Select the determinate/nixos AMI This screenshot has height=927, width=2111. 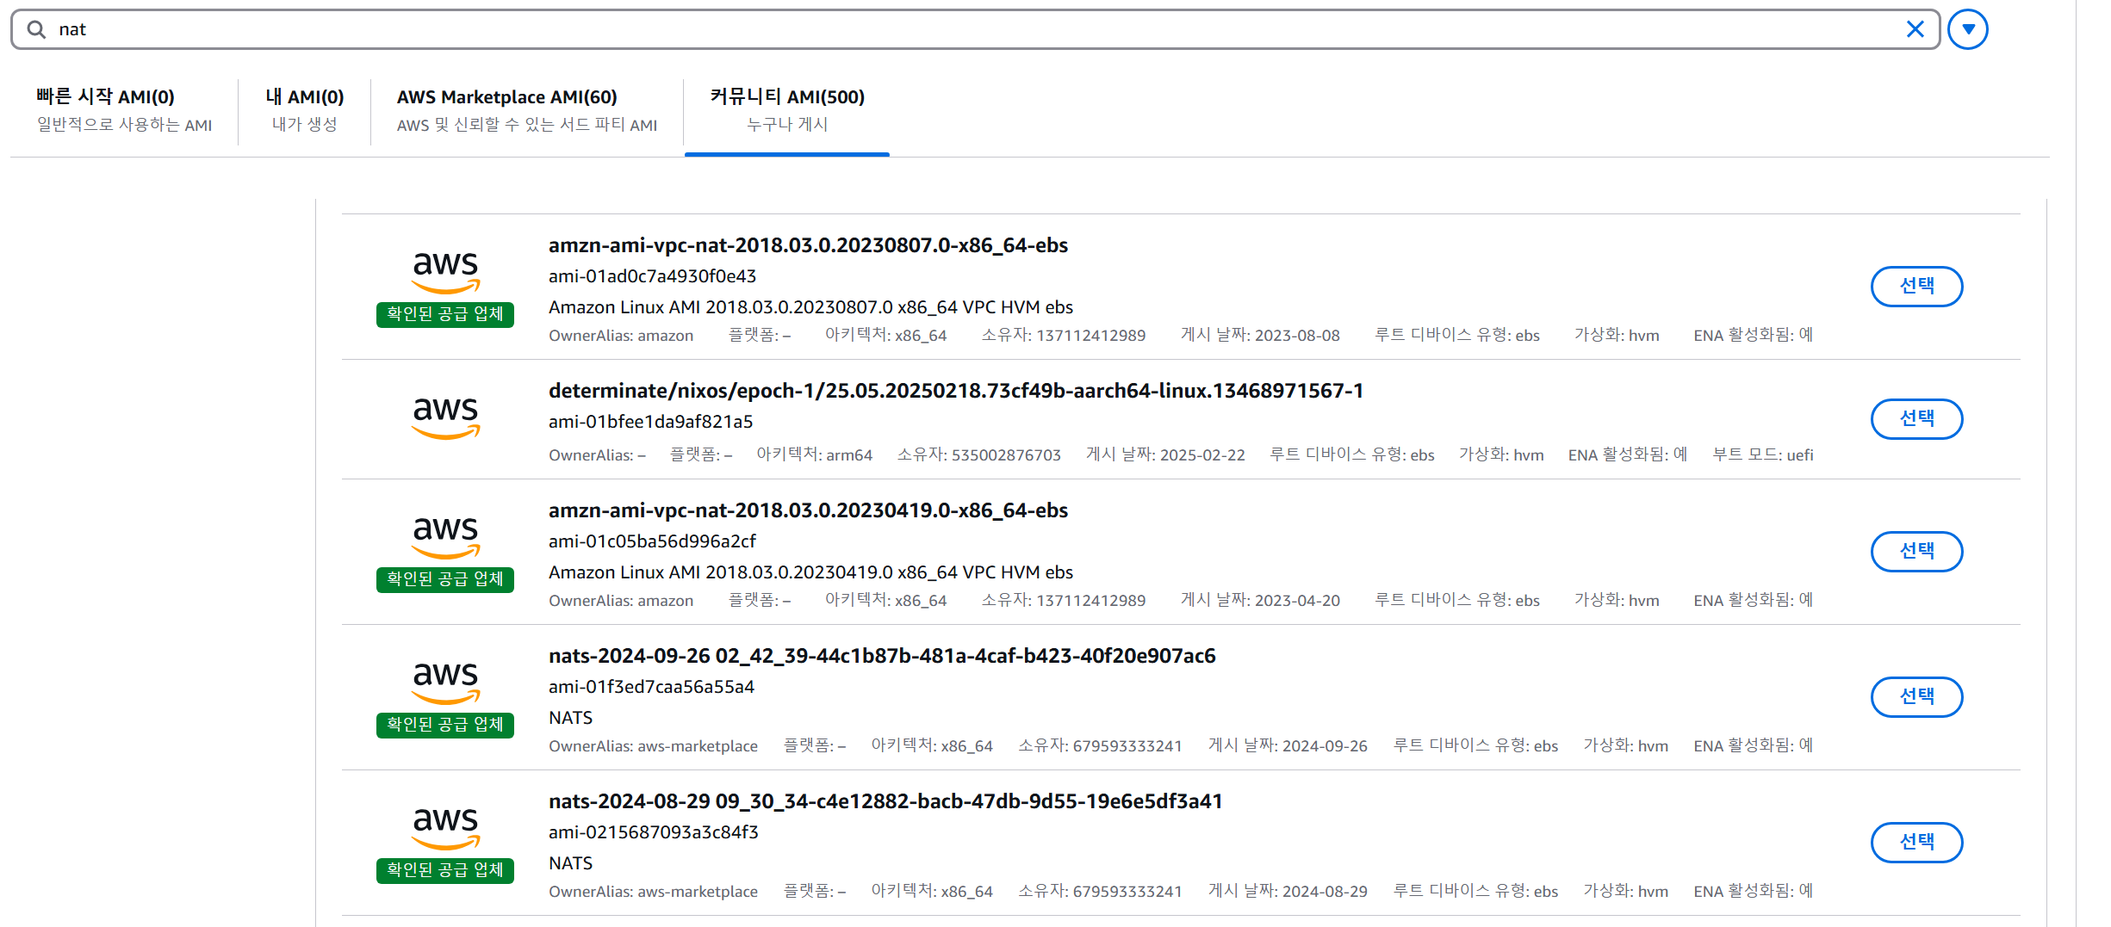(1916, 418)
